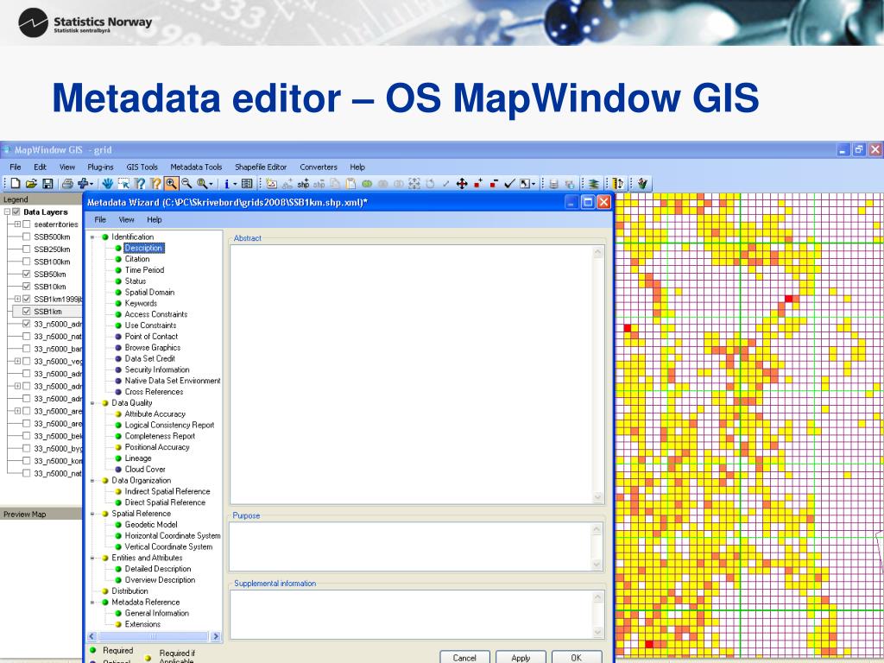Enable the SSB250km layer checkbox
The width and height of the screenshot is (884, 663).
(x=27, y=249)
